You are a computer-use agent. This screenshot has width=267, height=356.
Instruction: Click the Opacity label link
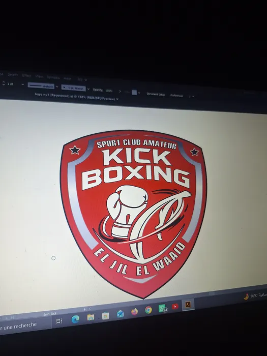98,90
